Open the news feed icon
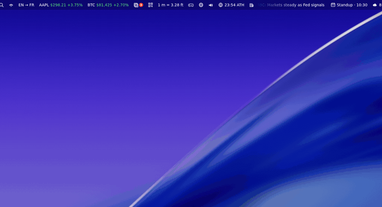Image resolution: width=382 pixels, height=207 pixels. 252,5
